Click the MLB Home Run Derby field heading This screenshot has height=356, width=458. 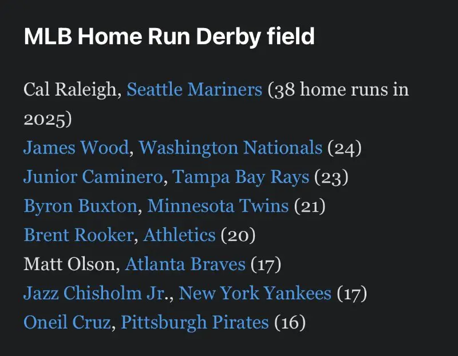coord(169,37)
